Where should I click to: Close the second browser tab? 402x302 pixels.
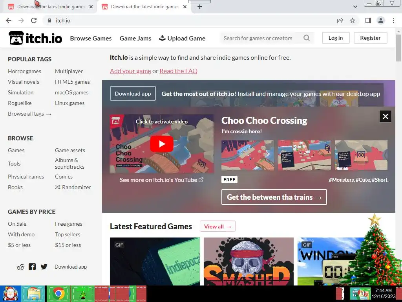pos(185,7)
